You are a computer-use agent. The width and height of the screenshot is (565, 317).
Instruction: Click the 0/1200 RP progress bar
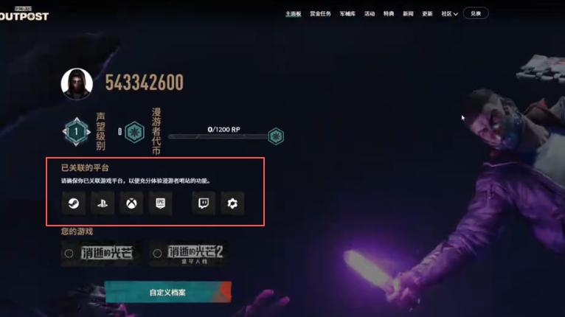pyautogui.click(x=219, y=136)
